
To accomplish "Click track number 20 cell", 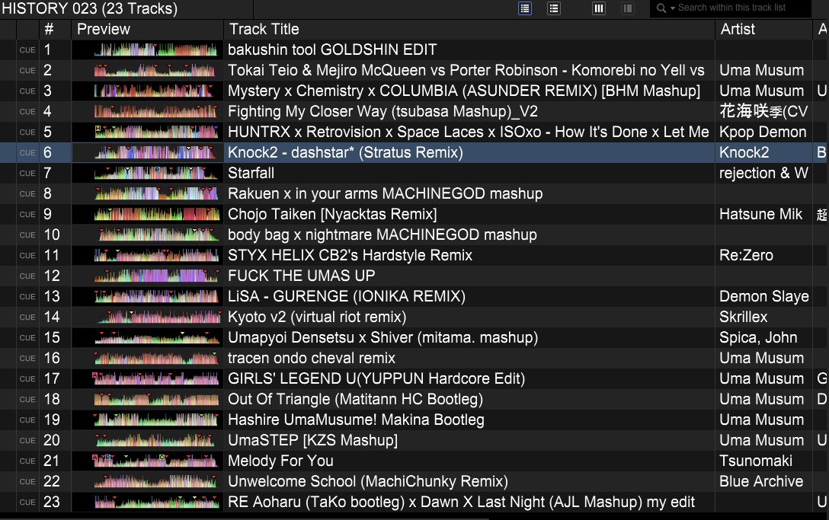I will click(52, 440).
